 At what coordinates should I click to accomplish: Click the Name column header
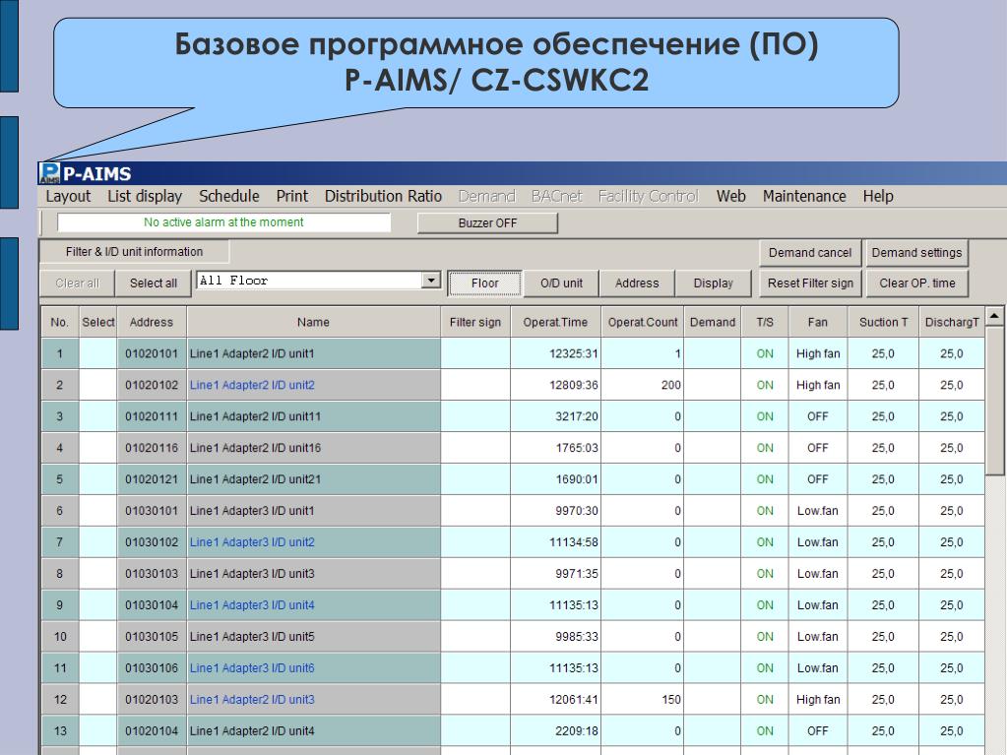point(313,322)
